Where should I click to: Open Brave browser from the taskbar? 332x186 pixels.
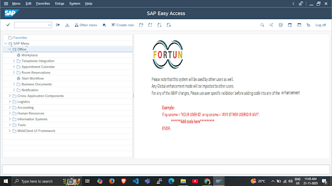click(124, 181)
